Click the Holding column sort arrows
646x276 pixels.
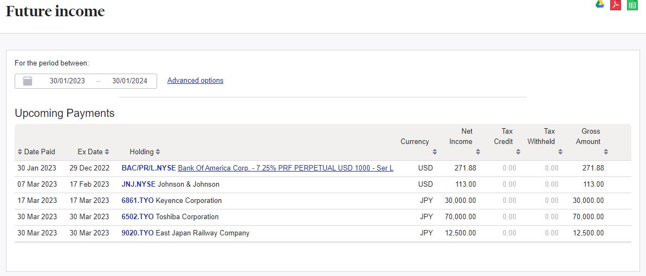pyautogui.click(x=158, y=152)
